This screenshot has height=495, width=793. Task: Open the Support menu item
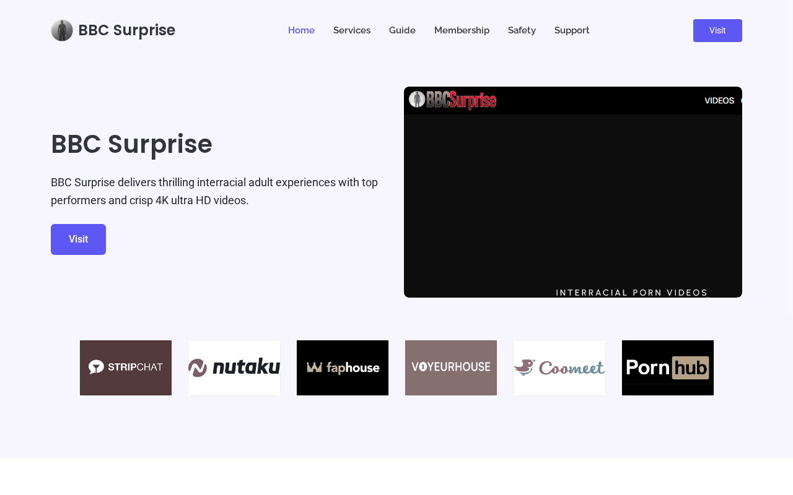(572, 30)
